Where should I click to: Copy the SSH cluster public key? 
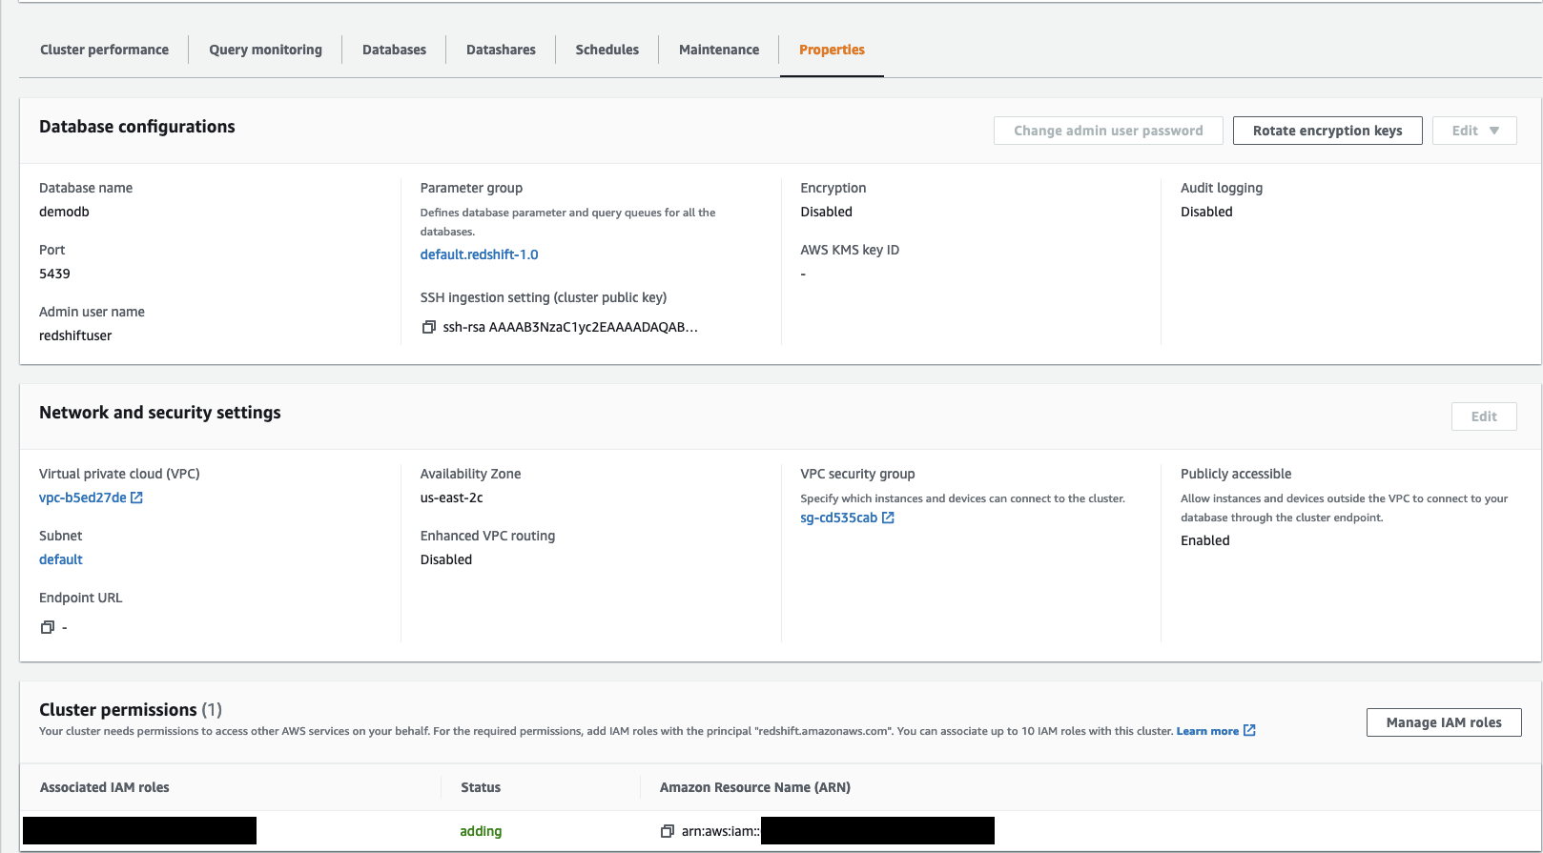(x=428, y=327)
